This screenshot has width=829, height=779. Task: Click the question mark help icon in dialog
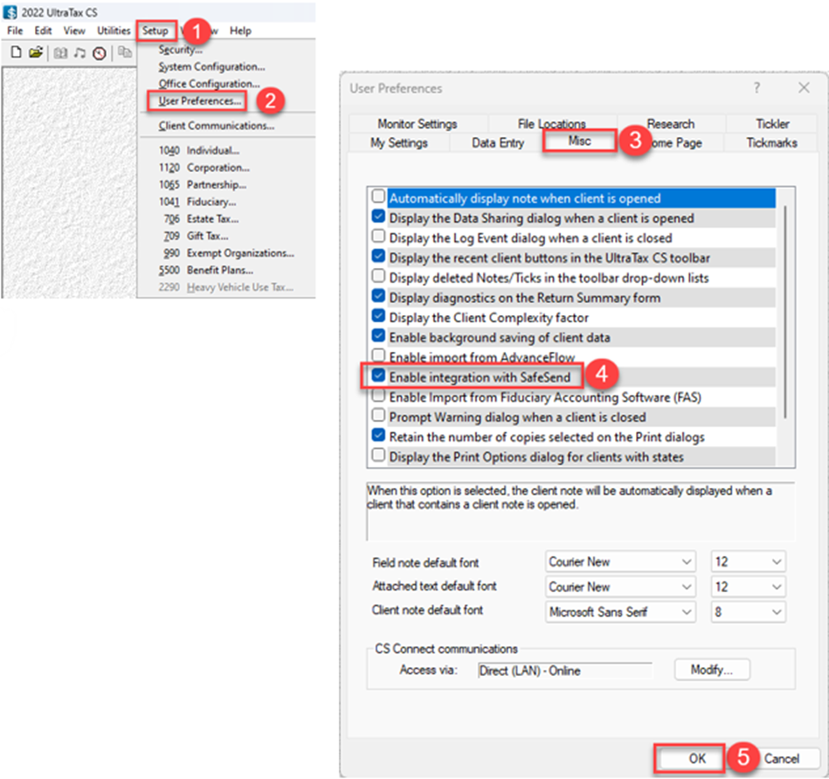point(756,88)
